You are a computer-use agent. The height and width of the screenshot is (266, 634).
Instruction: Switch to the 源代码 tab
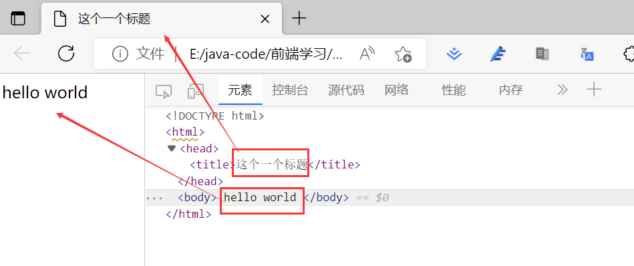[346, 90]
